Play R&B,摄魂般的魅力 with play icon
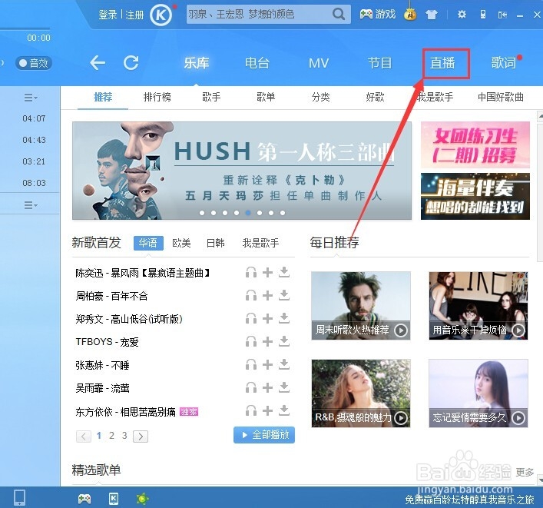 pos(401,418)
